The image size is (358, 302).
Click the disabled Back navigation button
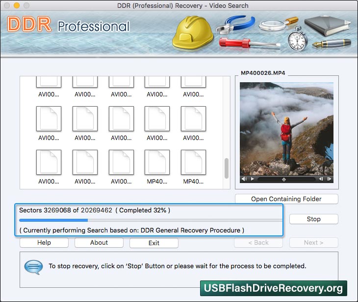(258, 242)
